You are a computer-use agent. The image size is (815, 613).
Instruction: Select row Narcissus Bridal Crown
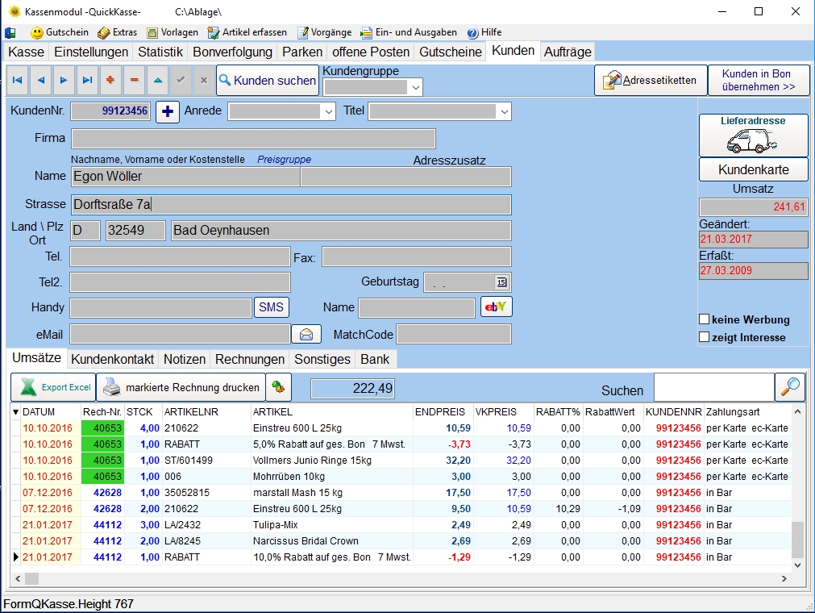(401, 540)
